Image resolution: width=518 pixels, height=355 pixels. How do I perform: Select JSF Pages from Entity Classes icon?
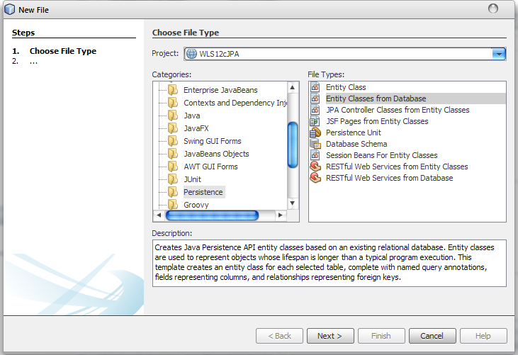click(x=315, y=121)
